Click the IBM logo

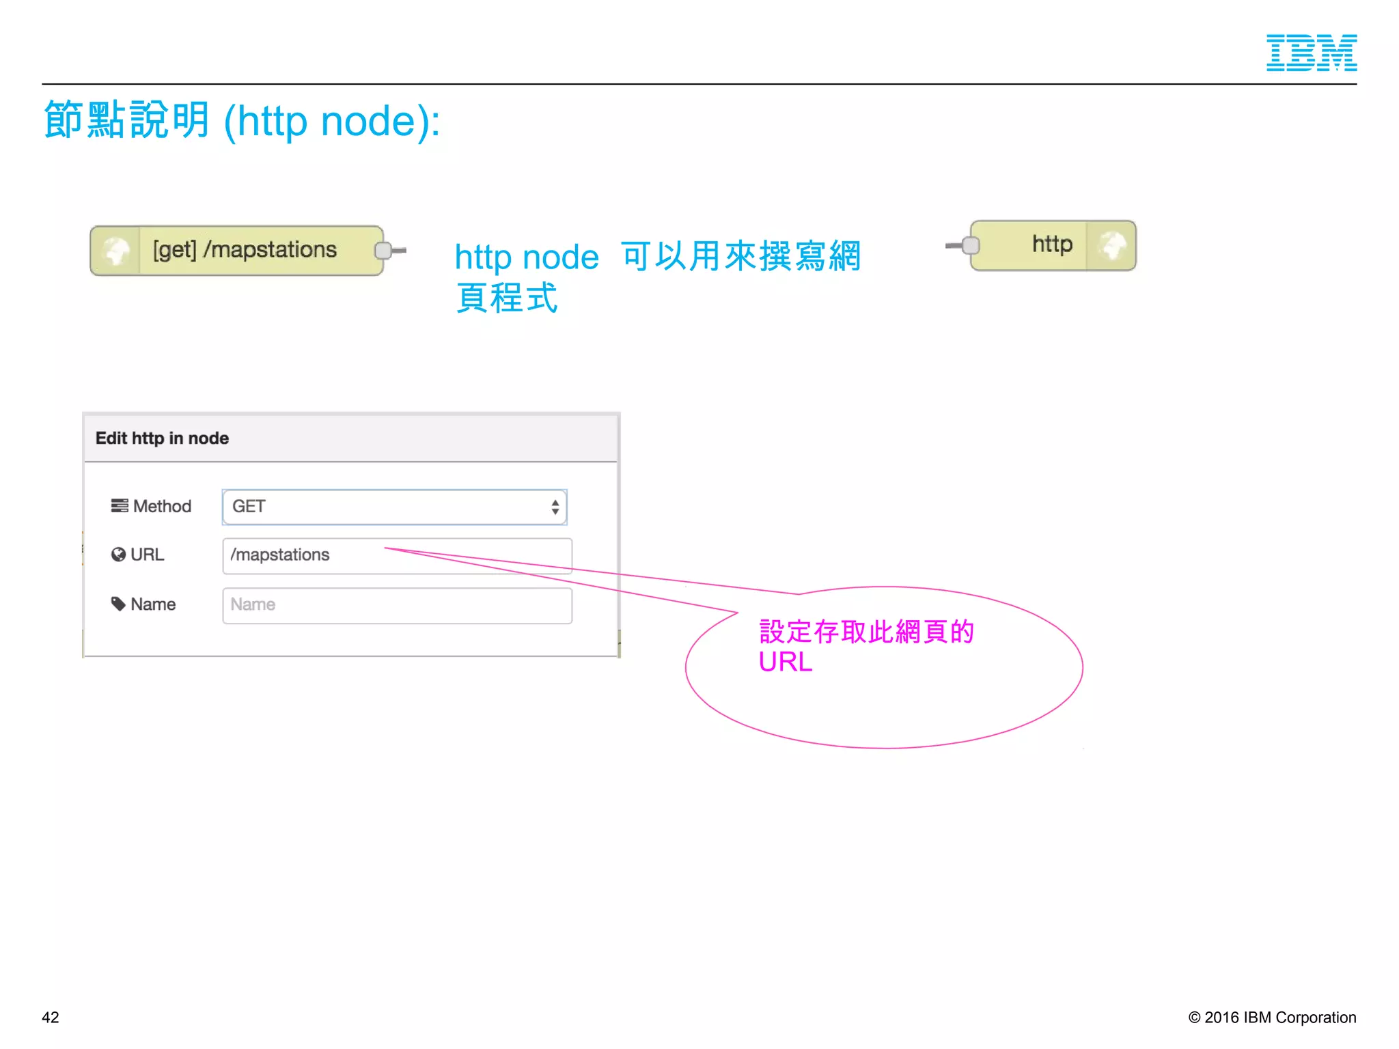[1311, 53]
